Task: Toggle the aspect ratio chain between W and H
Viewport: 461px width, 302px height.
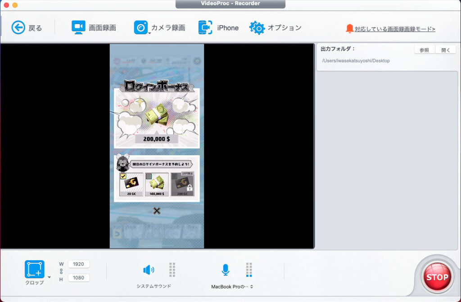Action: click(61, 271)
